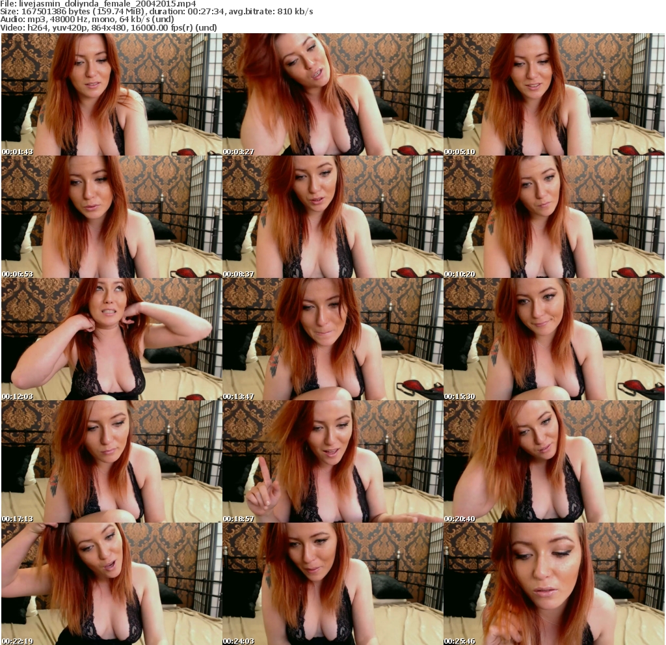
Task: Select the line starting with 'Size: 167501386 bytes'
Action: coord(157,12)
